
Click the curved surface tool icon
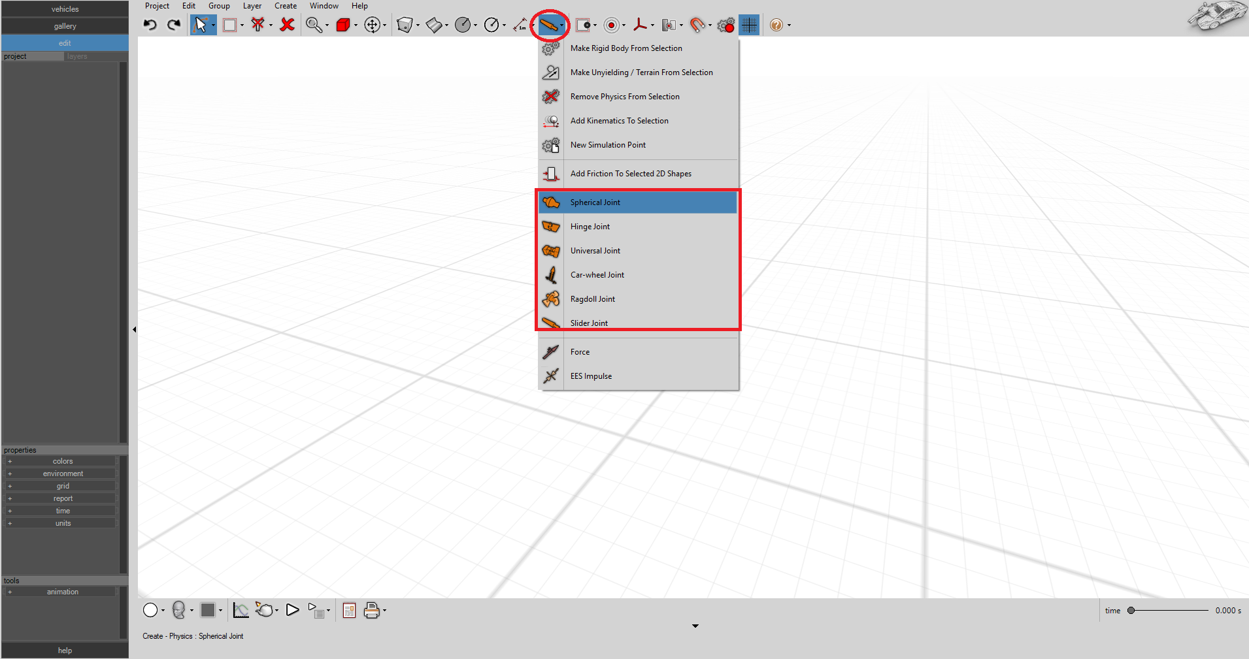(433, 25)
